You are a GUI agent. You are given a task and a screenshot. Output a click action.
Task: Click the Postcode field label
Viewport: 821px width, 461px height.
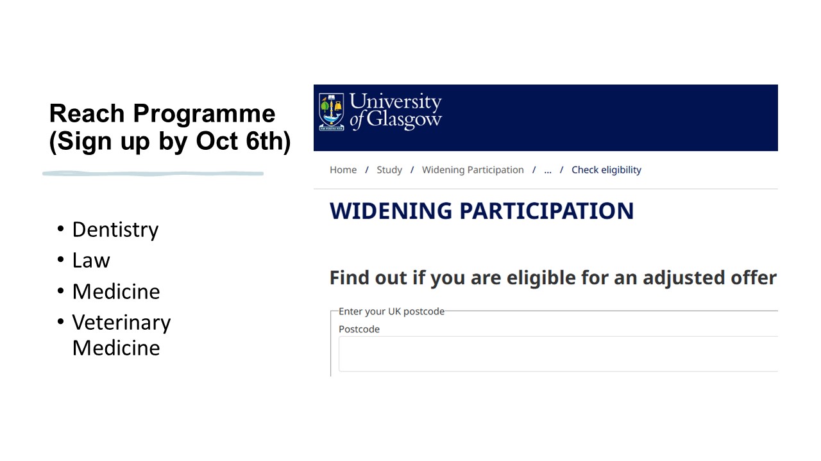[x=359, y=329]
